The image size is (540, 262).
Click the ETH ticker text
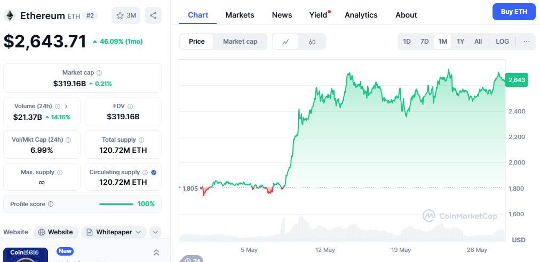[x=73, y=16]
